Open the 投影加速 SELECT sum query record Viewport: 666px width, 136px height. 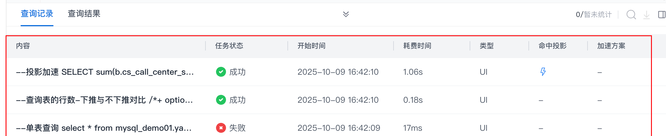tap(105, 72)
